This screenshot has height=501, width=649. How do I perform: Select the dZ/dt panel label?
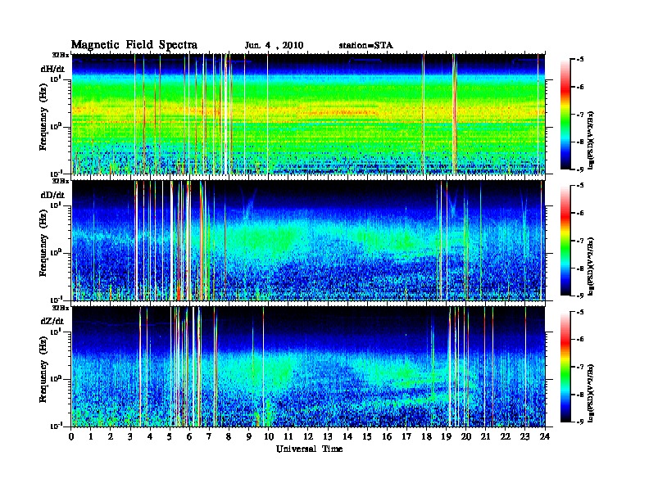coord(52,321)
